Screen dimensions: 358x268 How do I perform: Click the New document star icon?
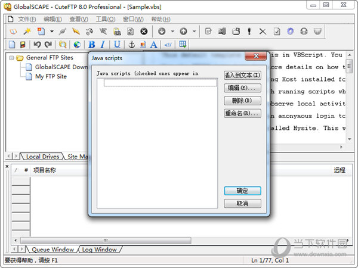point(41,32)
